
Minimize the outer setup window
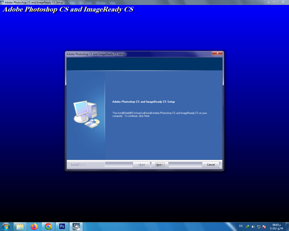(x=268, y=2)
